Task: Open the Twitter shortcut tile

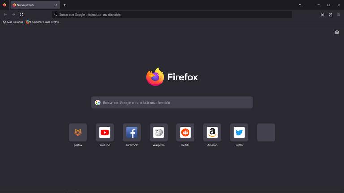Action: pos(239,132)
